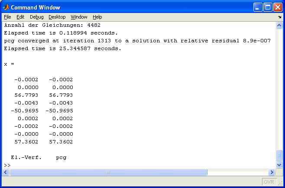Screen dimensions: 285x188
Task: Open the Edit menu
Action: pyautogui.click(x=20, y=17)
